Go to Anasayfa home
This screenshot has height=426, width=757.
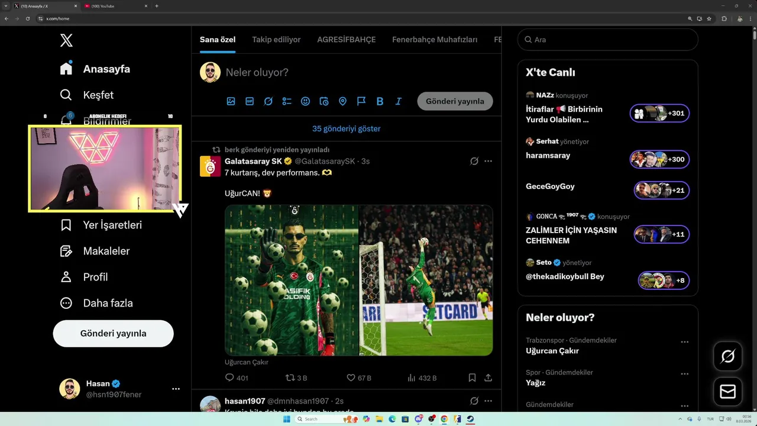click(x=95, y=69)
